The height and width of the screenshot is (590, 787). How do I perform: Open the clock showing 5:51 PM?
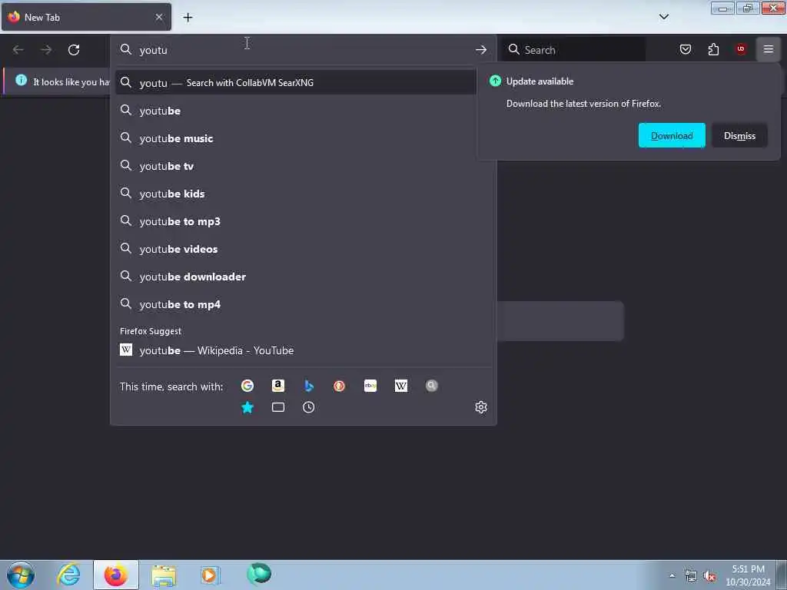[x=748, y=575]
